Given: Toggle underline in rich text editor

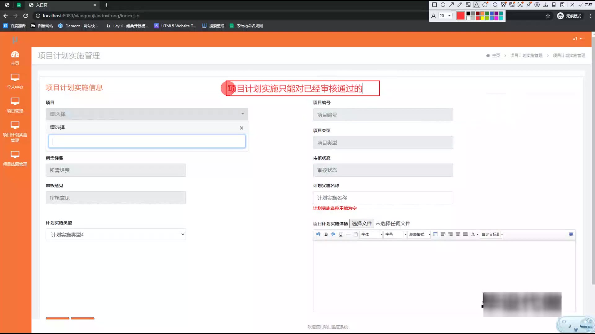Looking at the screenshot, I should [x=341, y=234].
